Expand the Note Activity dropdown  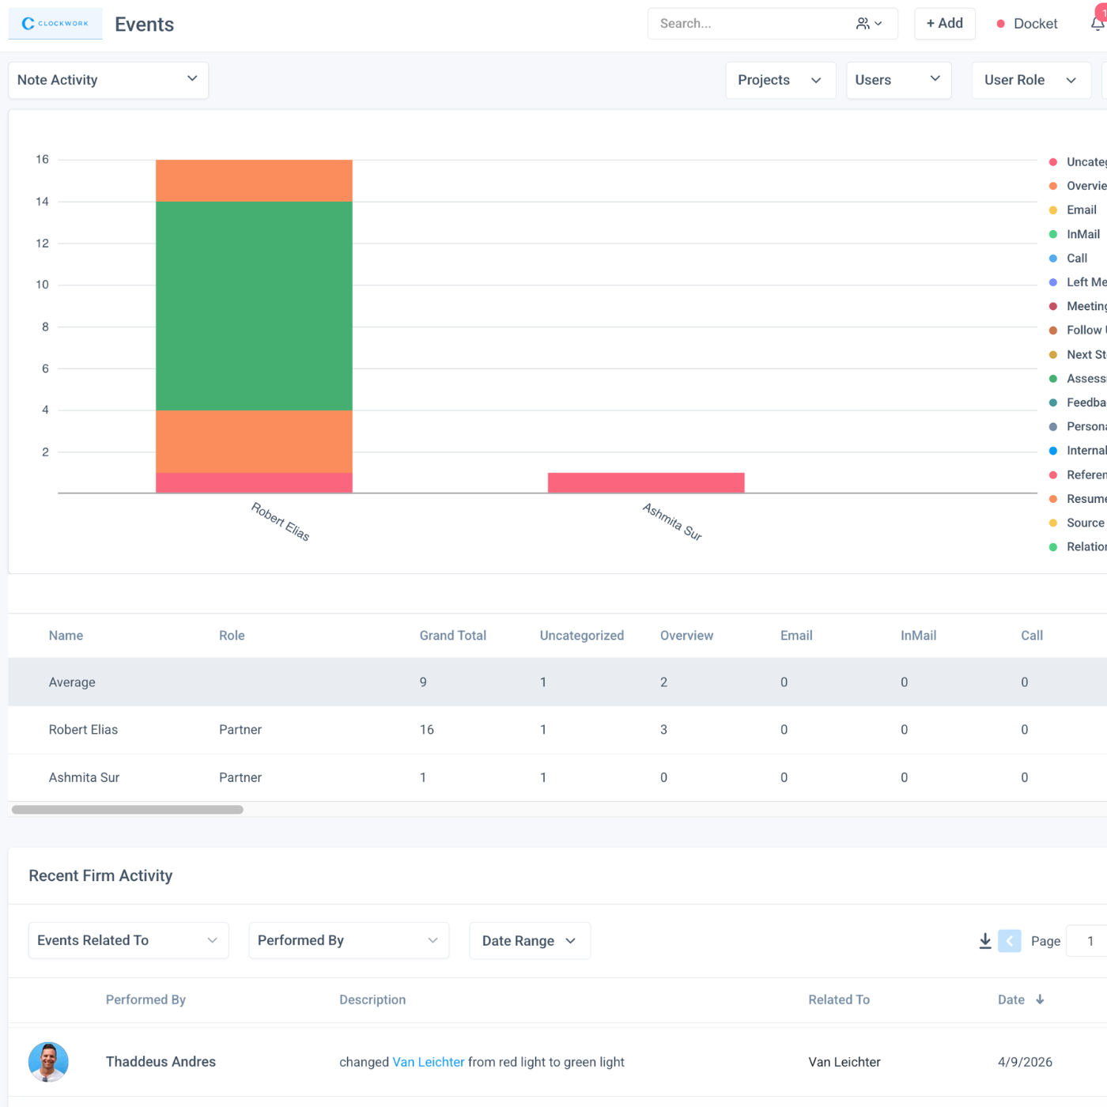pos(108,80)
